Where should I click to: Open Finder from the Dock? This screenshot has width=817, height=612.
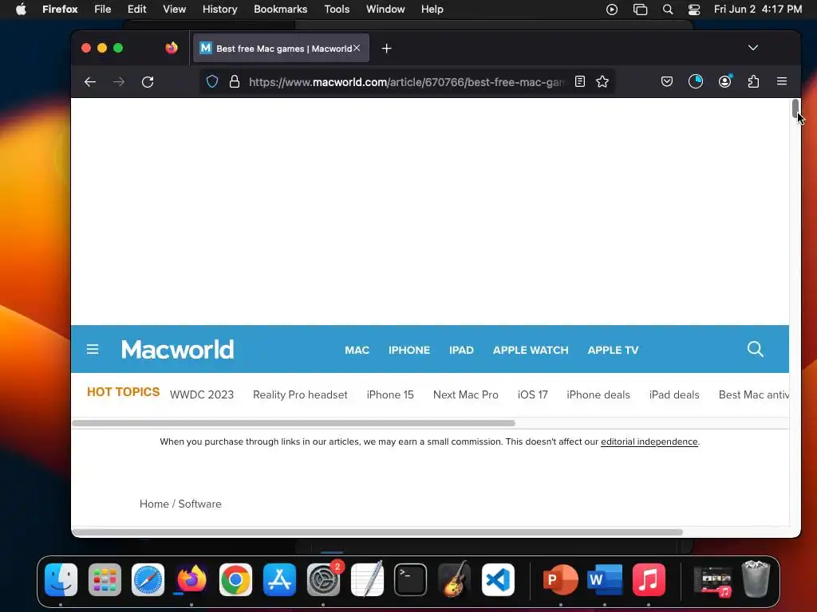[x=61, y=579]
